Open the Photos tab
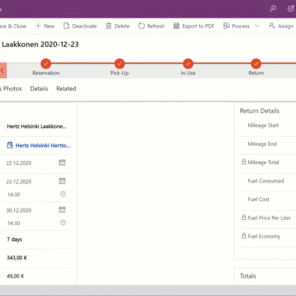The height and width of the screenshot is (296, 296). (11, 89)
